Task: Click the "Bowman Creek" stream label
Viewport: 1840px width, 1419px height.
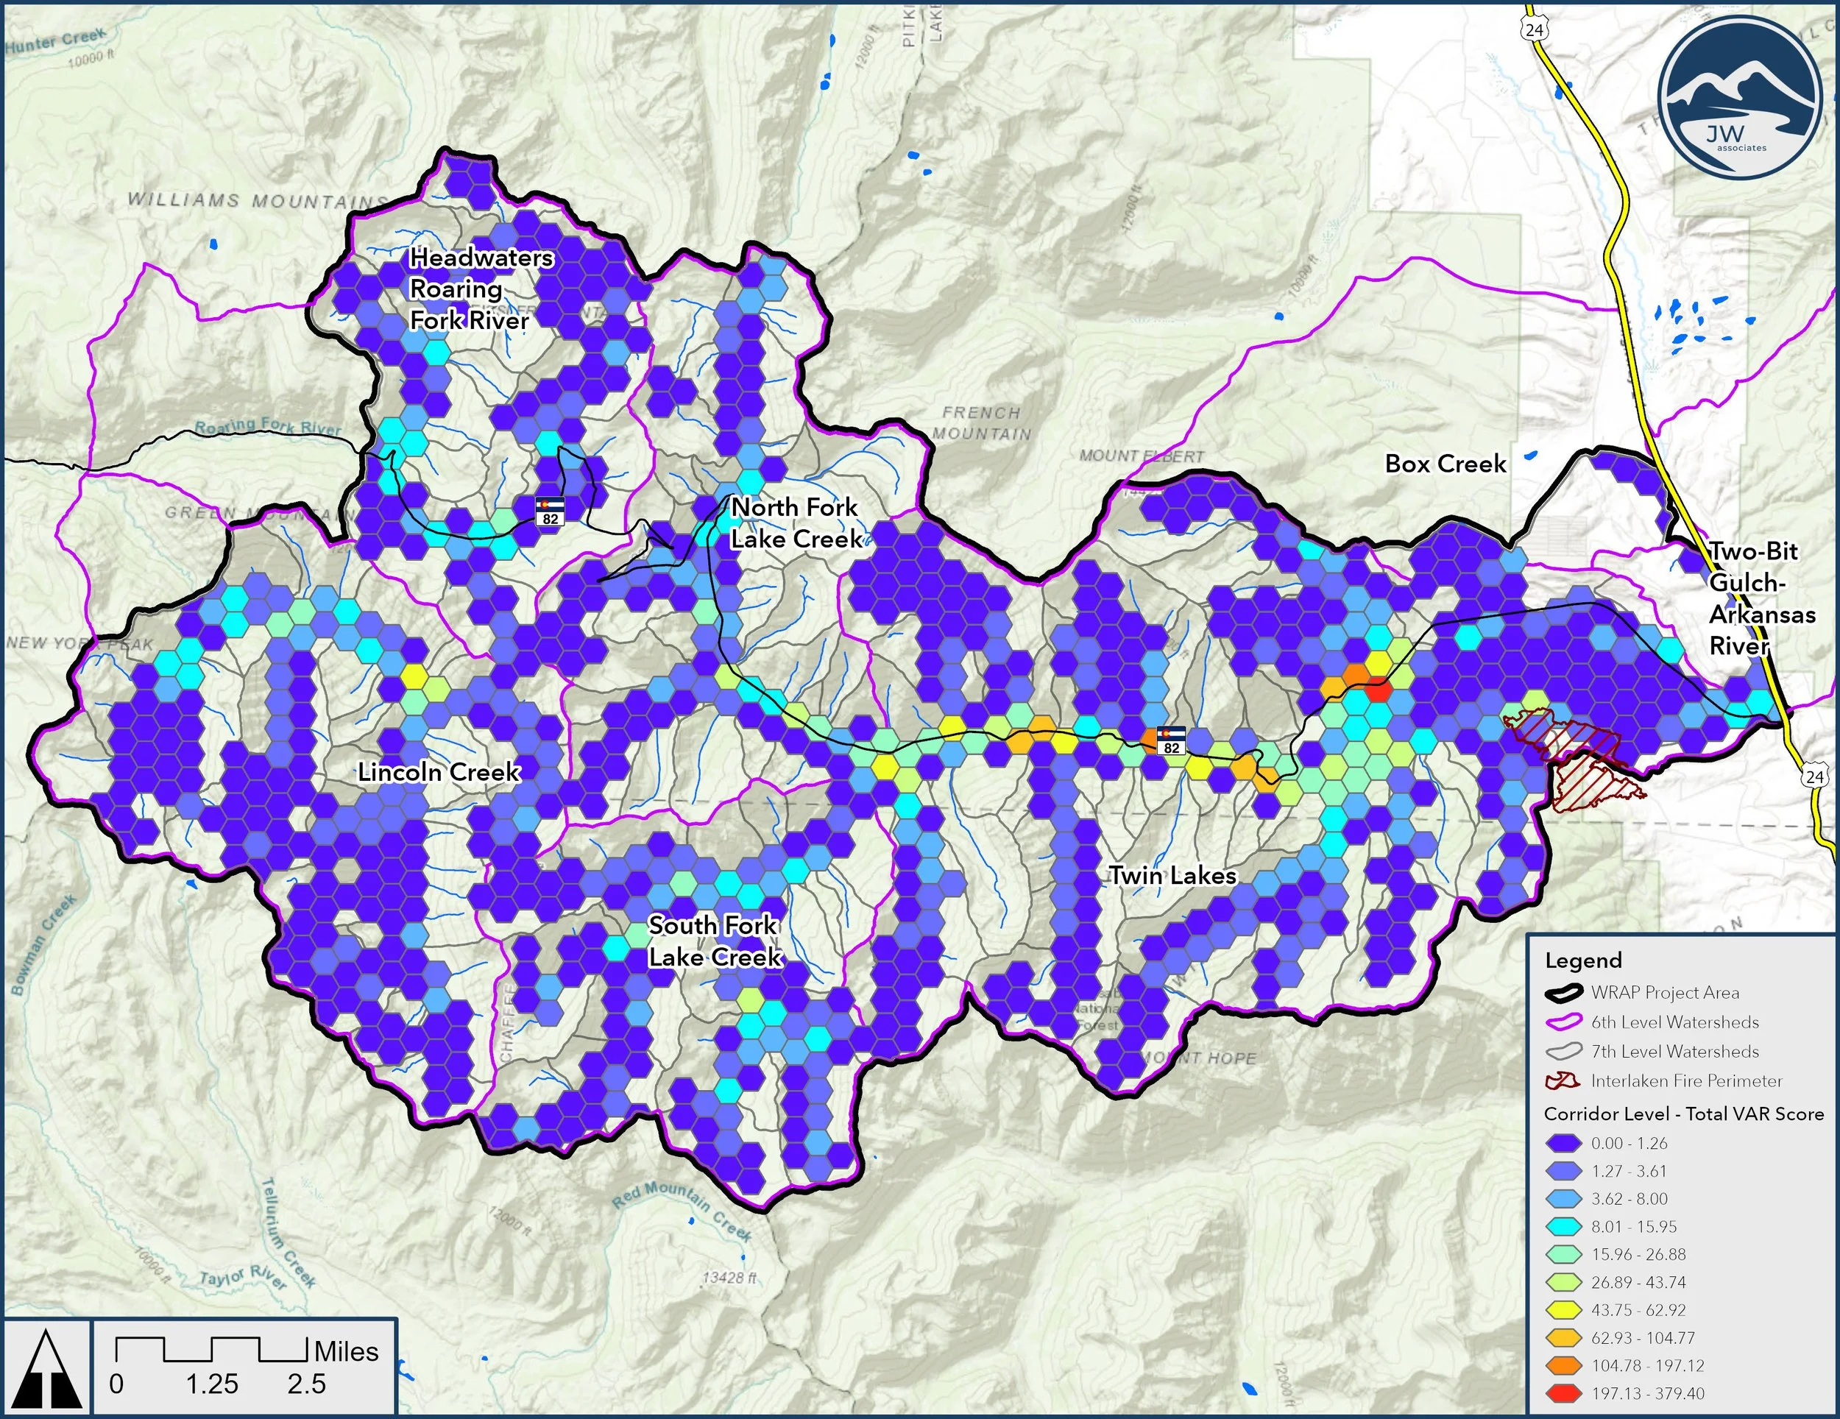Action: pos(44,944)
